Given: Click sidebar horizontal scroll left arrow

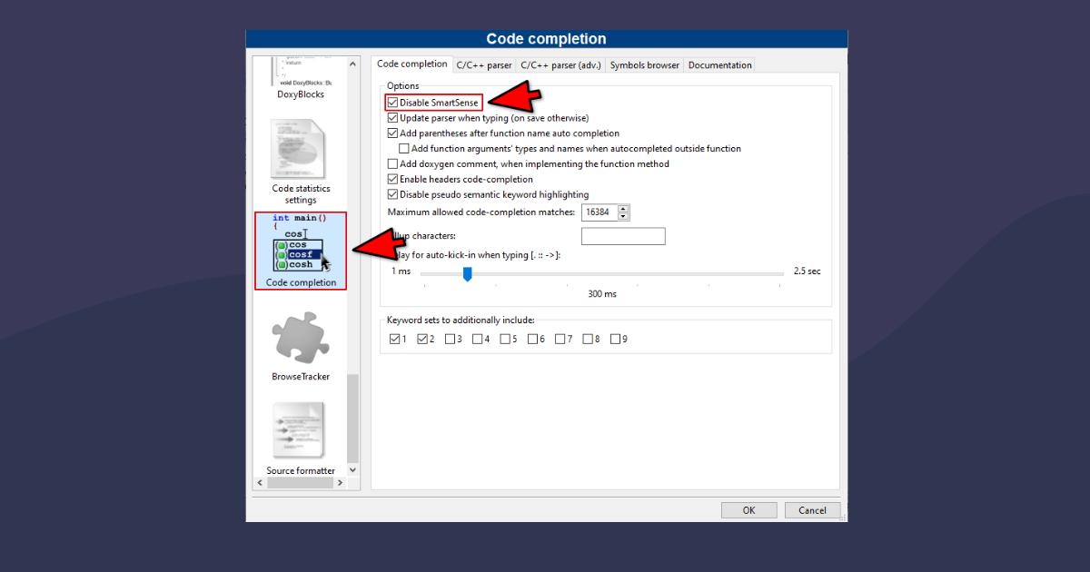Looking at the screenshot, I should (261, 483).
